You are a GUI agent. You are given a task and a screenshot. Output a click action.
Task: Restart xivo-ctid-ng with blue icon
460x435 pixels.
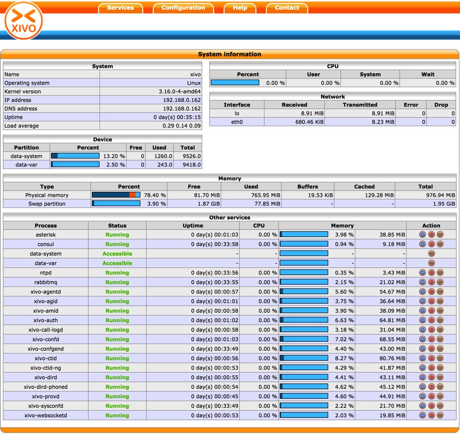pyautogui.click(x=422, y=367)
